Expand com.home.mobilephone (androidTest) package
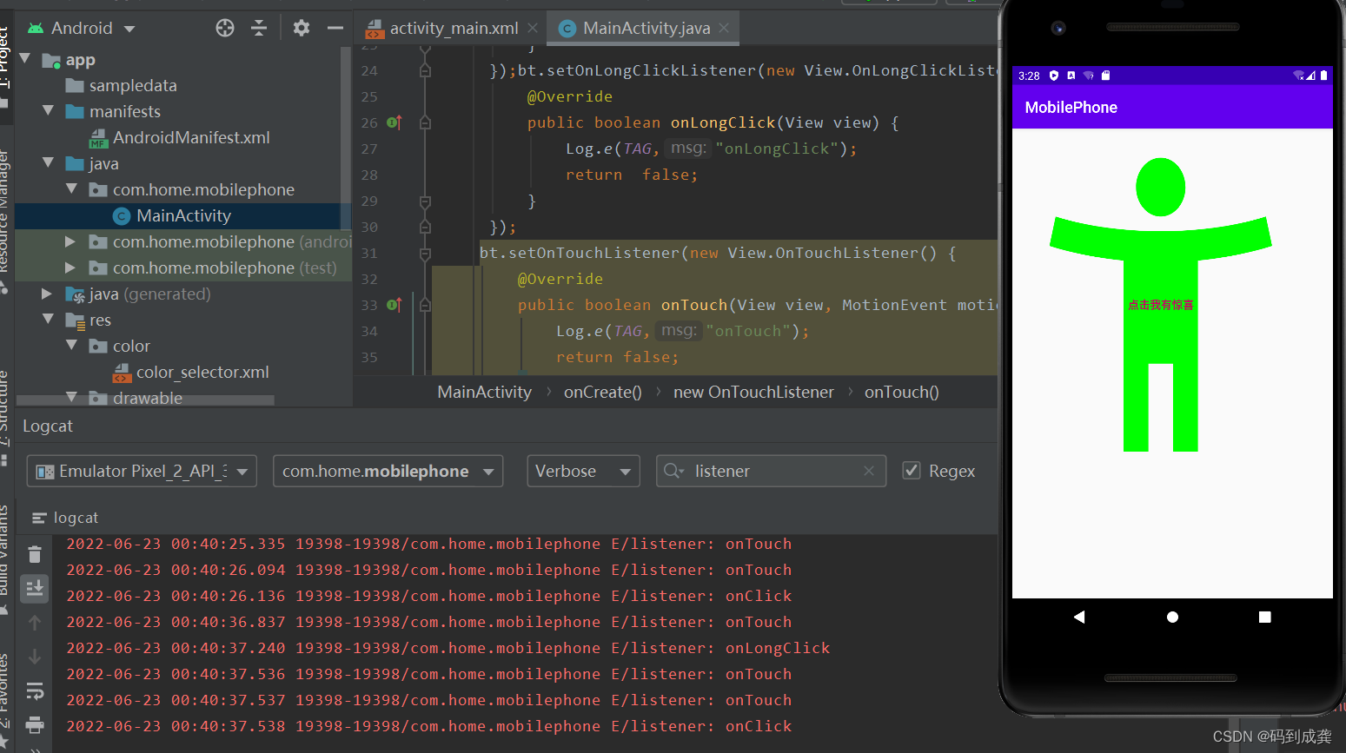Viewport: 1346px width, 753px height. 71,241
